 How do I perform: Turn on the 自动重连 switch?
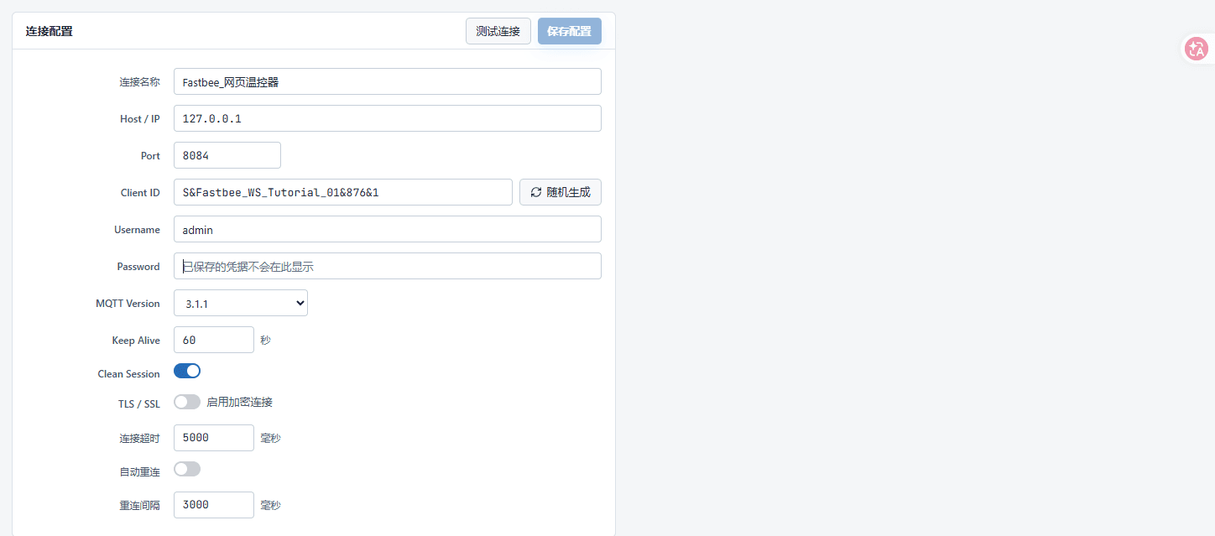point(187,469)
